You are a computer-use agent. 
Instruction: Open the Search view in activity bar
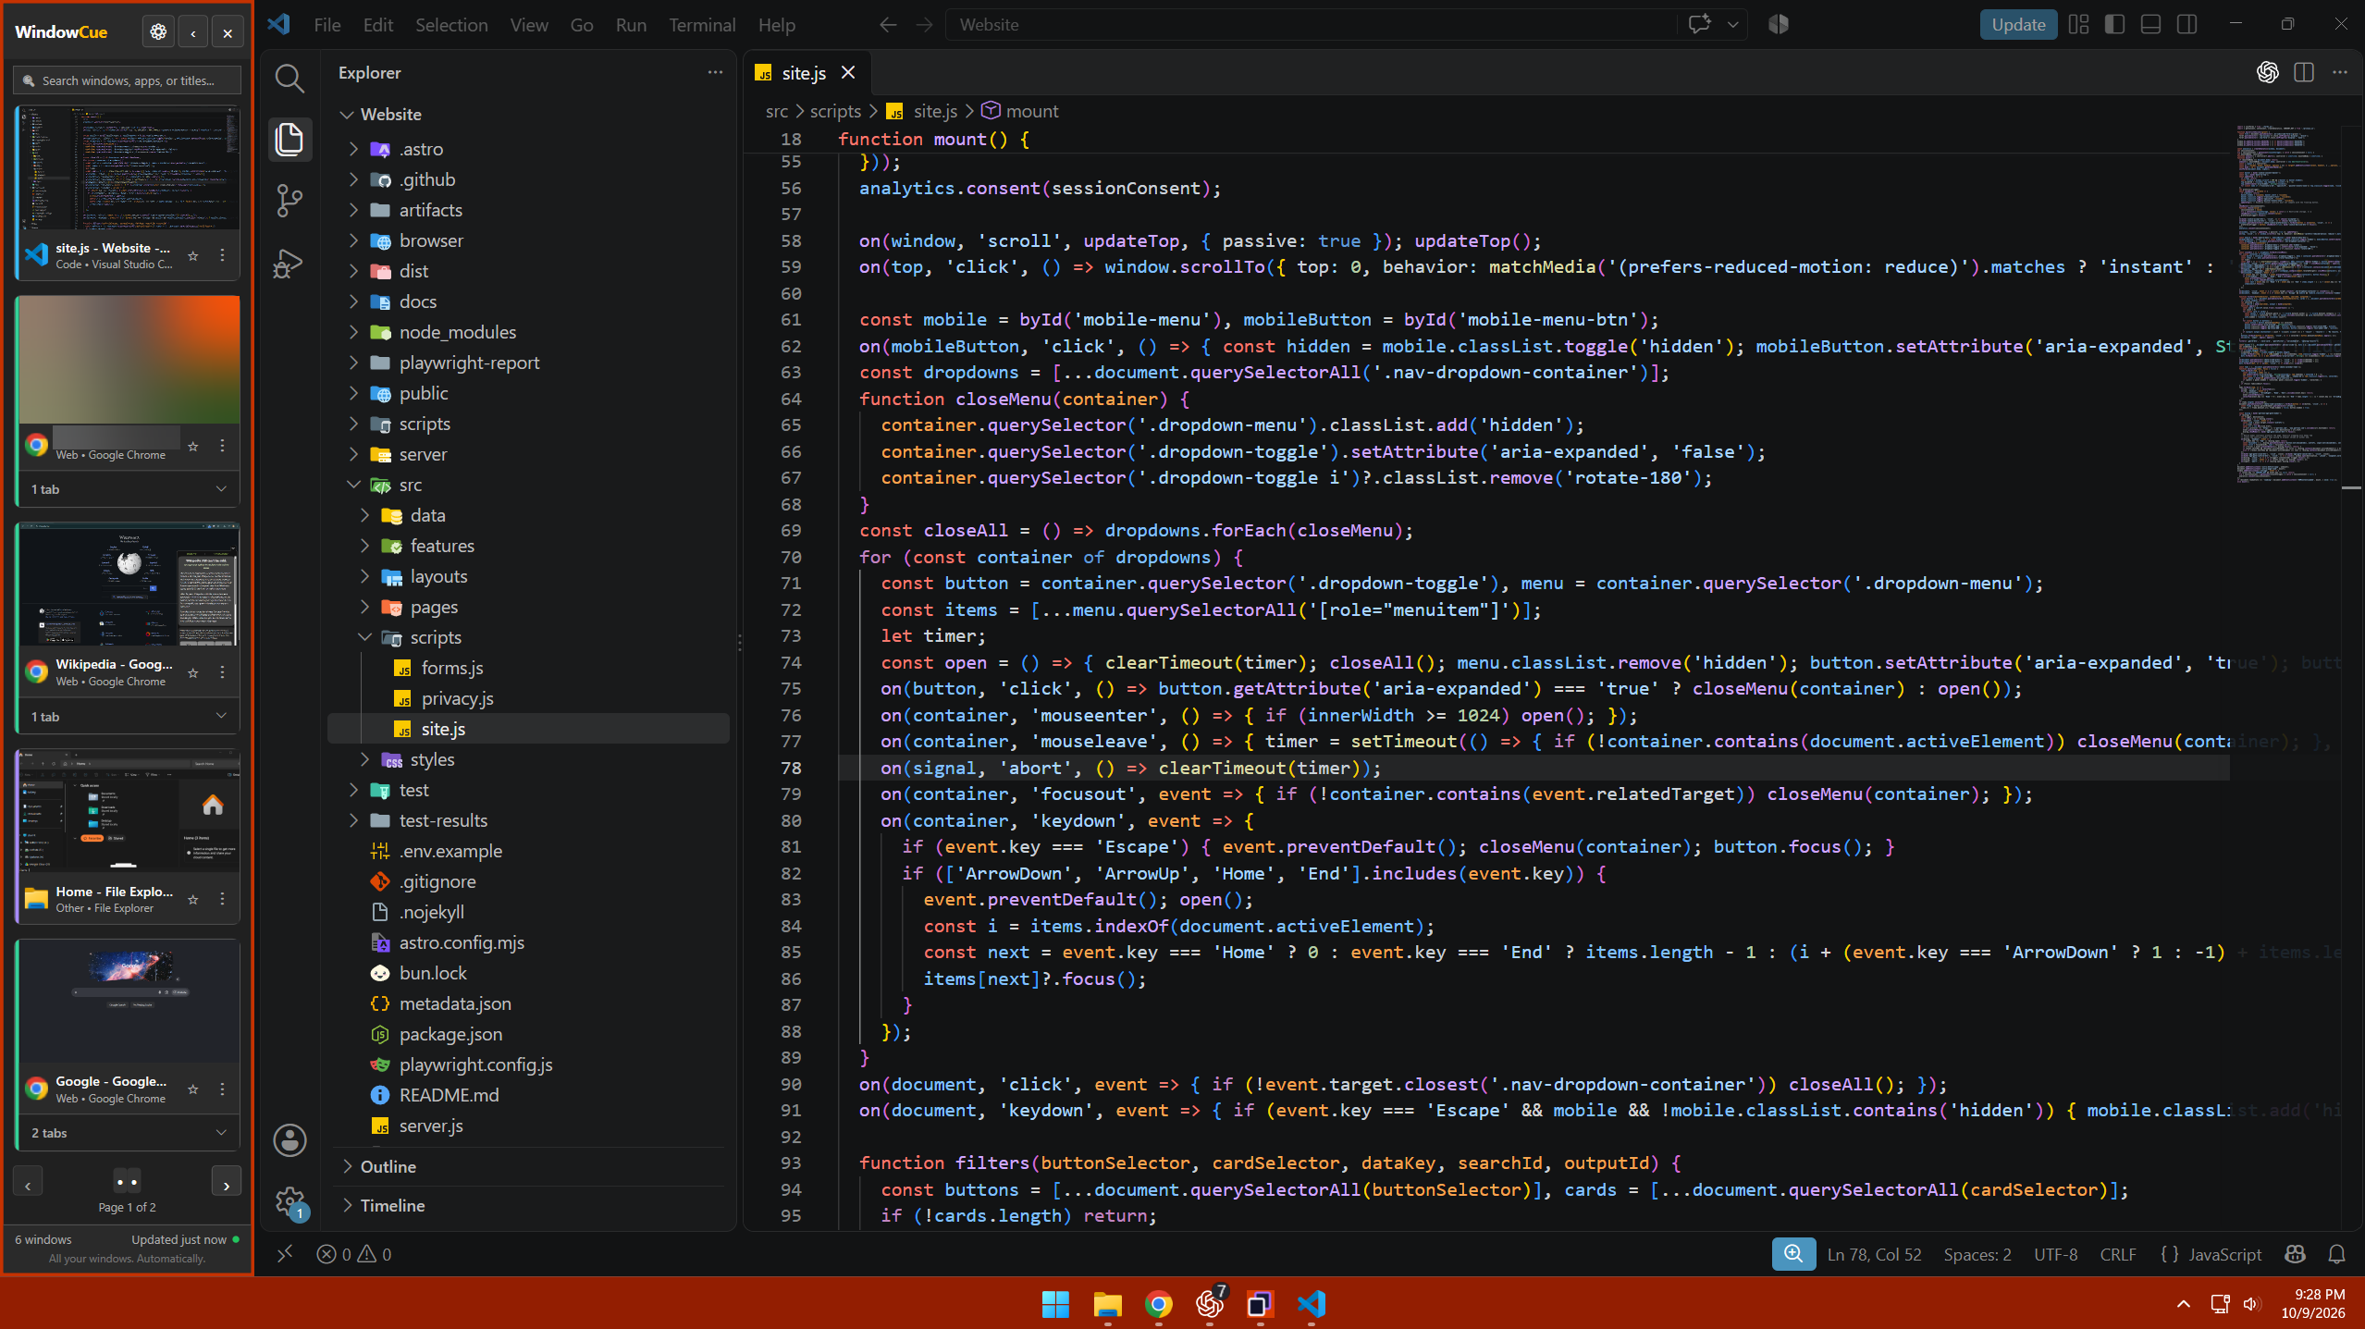pyautogui.click(x=289, y=79)
